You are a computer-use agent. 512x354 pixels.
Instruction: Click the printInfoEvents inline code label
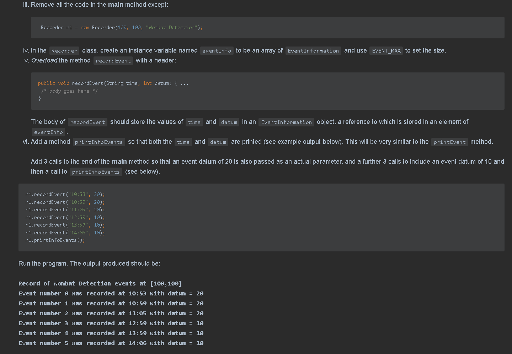(x=99, y=142)
